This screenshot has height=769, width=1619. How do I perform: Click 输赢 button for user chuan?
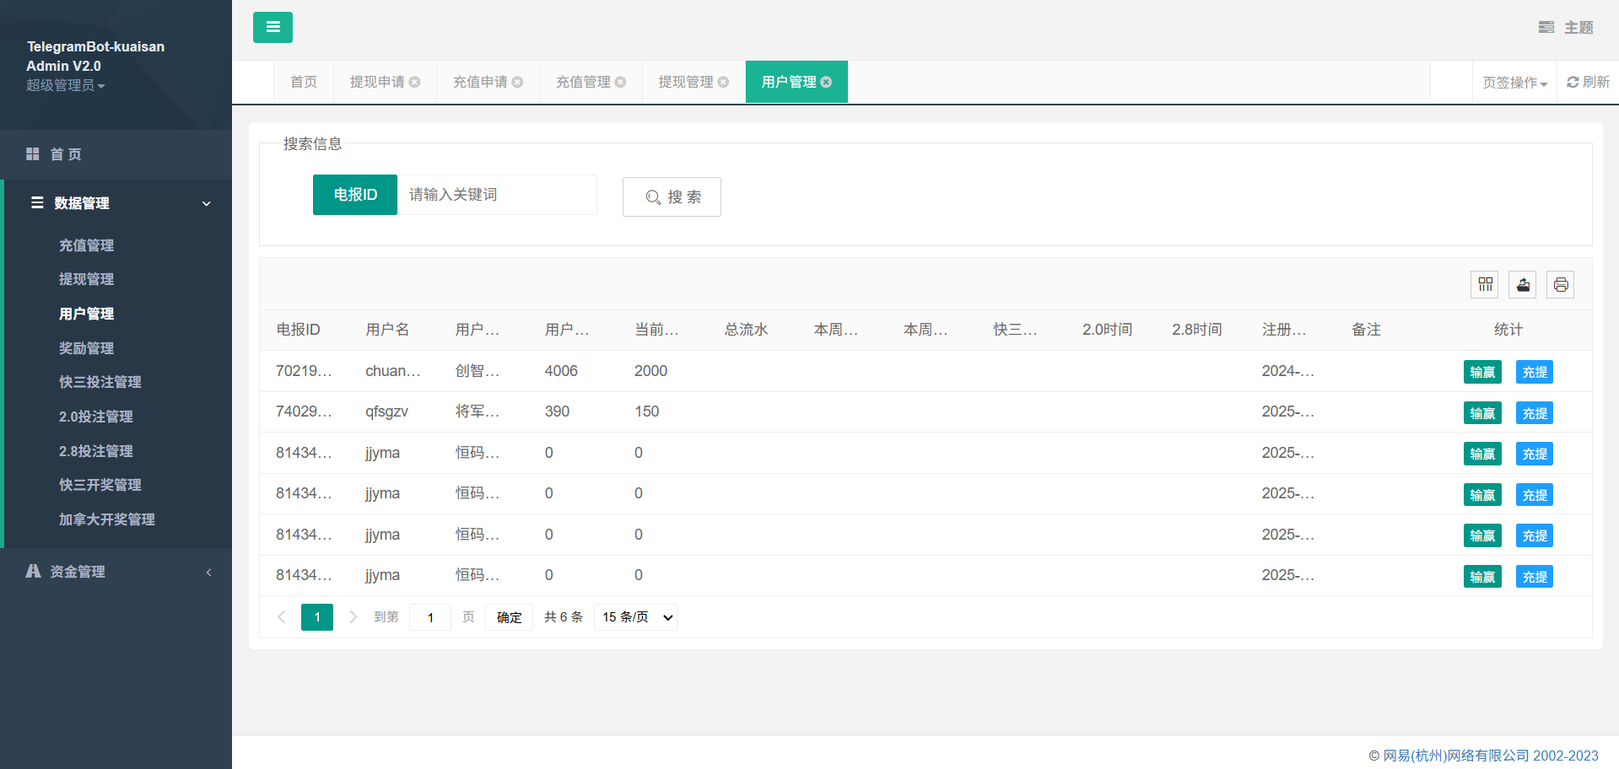pyautogui.click(x=1482, y=372)
